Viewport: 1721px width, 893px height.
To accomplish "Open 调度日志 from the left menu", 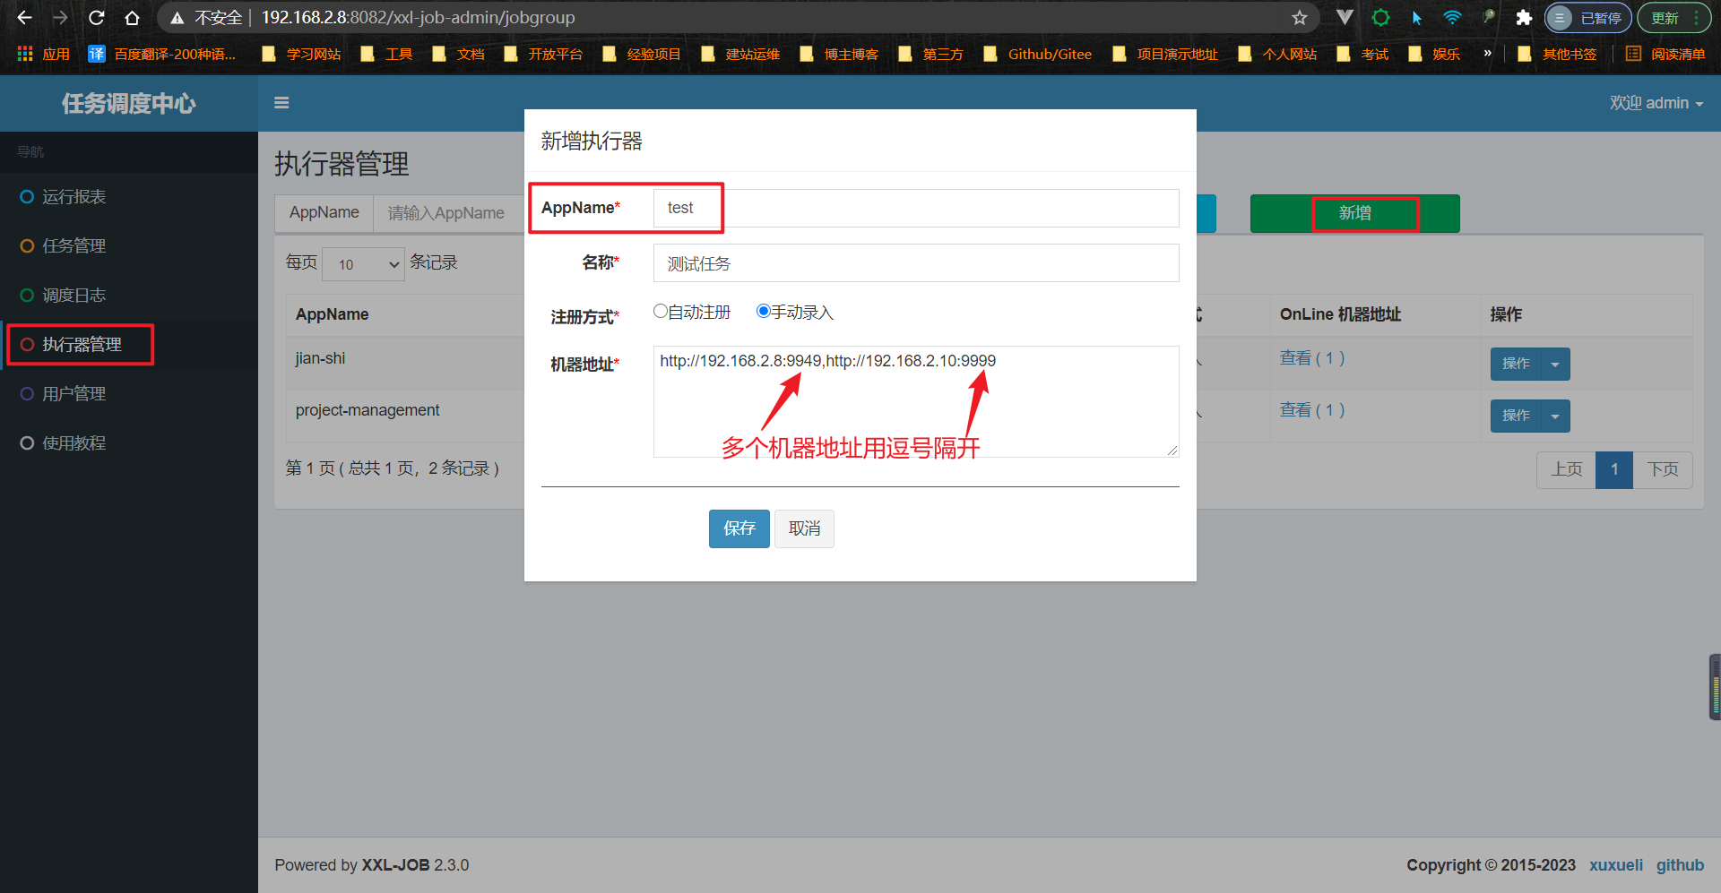I will coord(75,295).
